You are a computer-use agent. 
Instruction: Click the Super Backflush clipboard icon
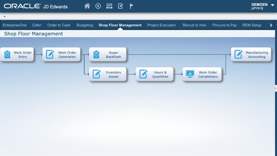96,54
